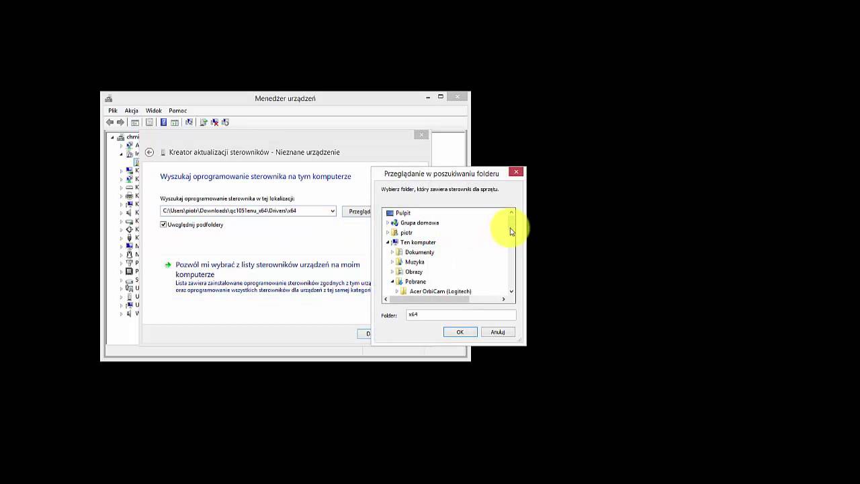Click the Update driver software toolbar icon

(x=204, y=122)
